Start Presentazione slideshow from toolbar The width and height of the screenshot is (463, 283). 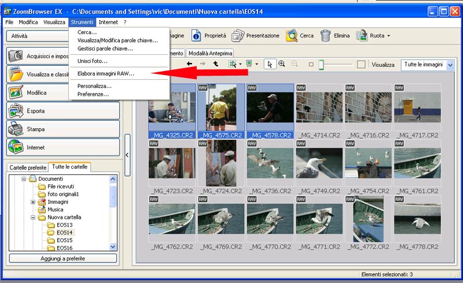point(255,36)
